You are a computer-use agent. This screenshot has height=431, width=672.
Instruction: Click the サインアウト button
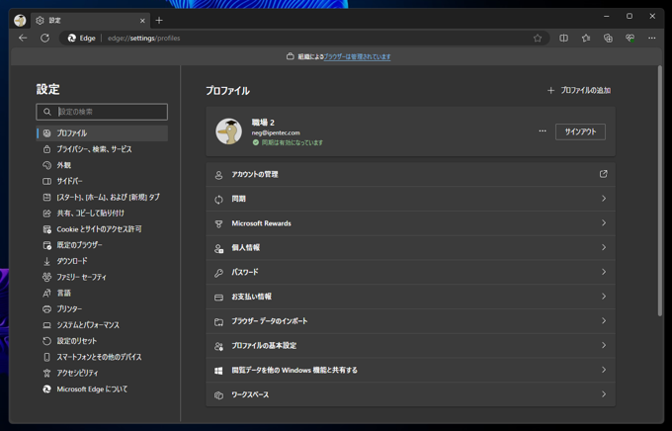[x=580, y=131]
